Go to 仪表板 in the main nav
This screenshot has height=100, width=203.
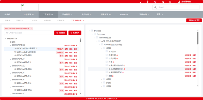tap(7, 15)
